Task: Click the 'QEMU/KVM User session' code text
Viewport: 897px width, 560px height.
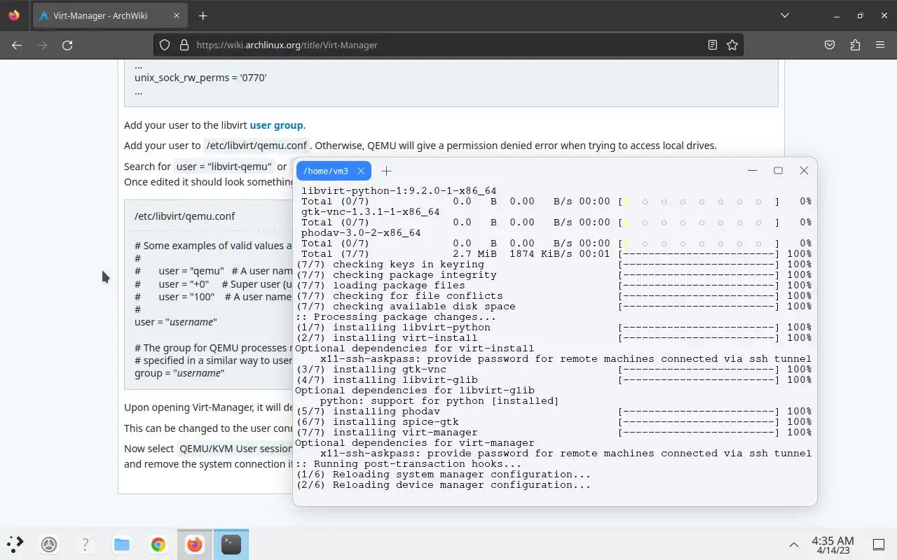Action: (x=236, y=449)
